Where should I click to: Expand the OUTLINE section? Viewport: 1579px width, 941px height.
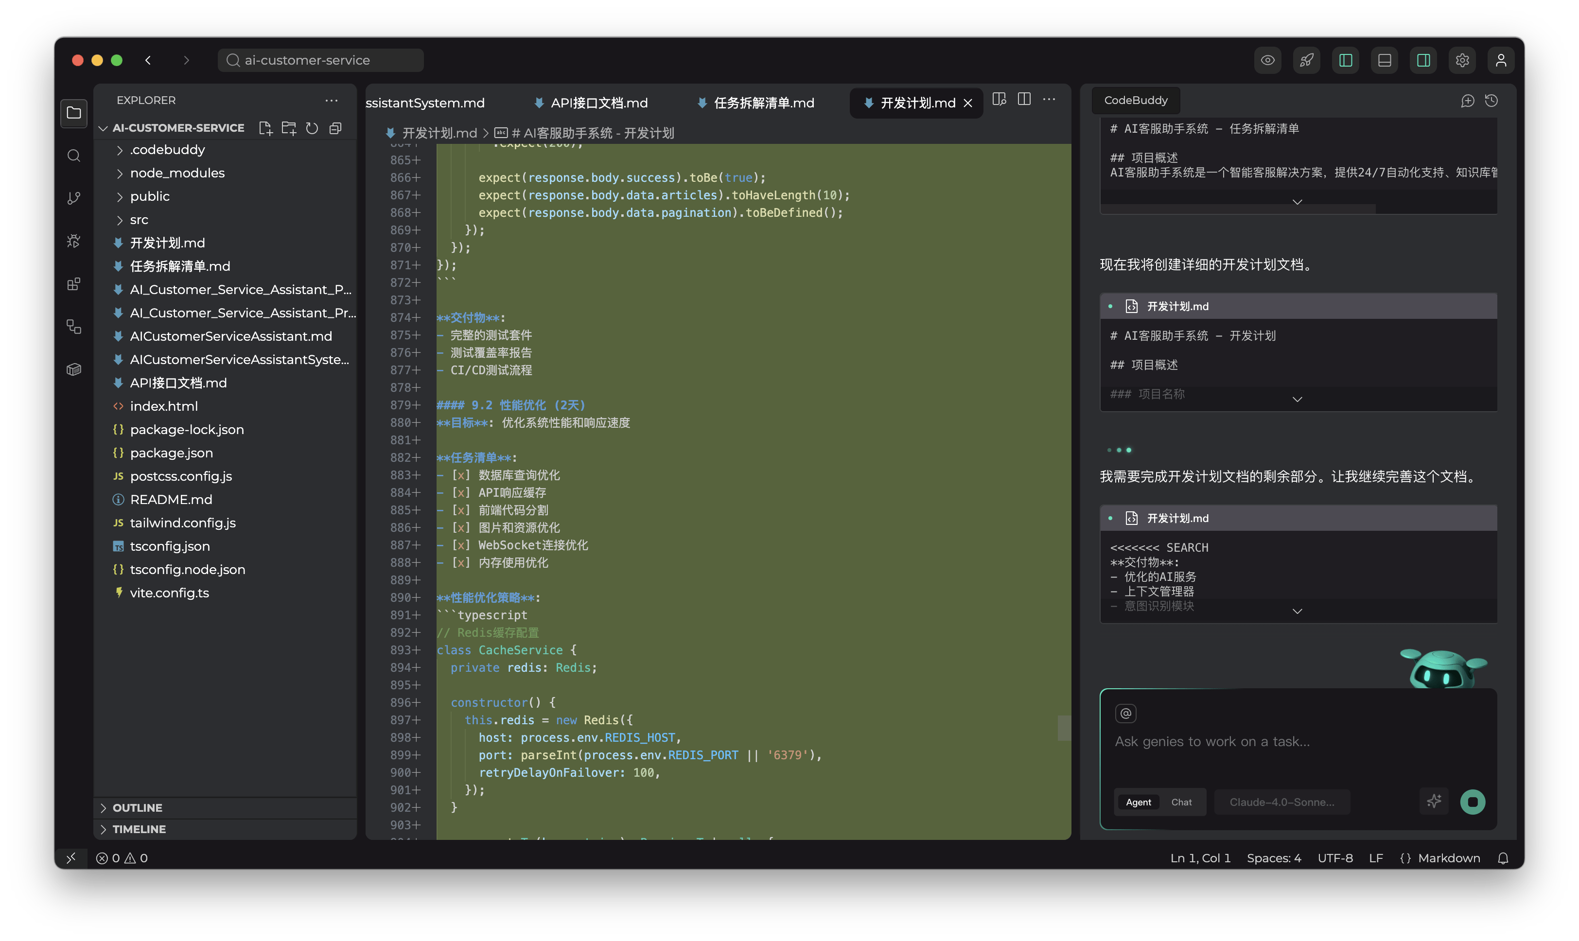[x=225, y=808]
